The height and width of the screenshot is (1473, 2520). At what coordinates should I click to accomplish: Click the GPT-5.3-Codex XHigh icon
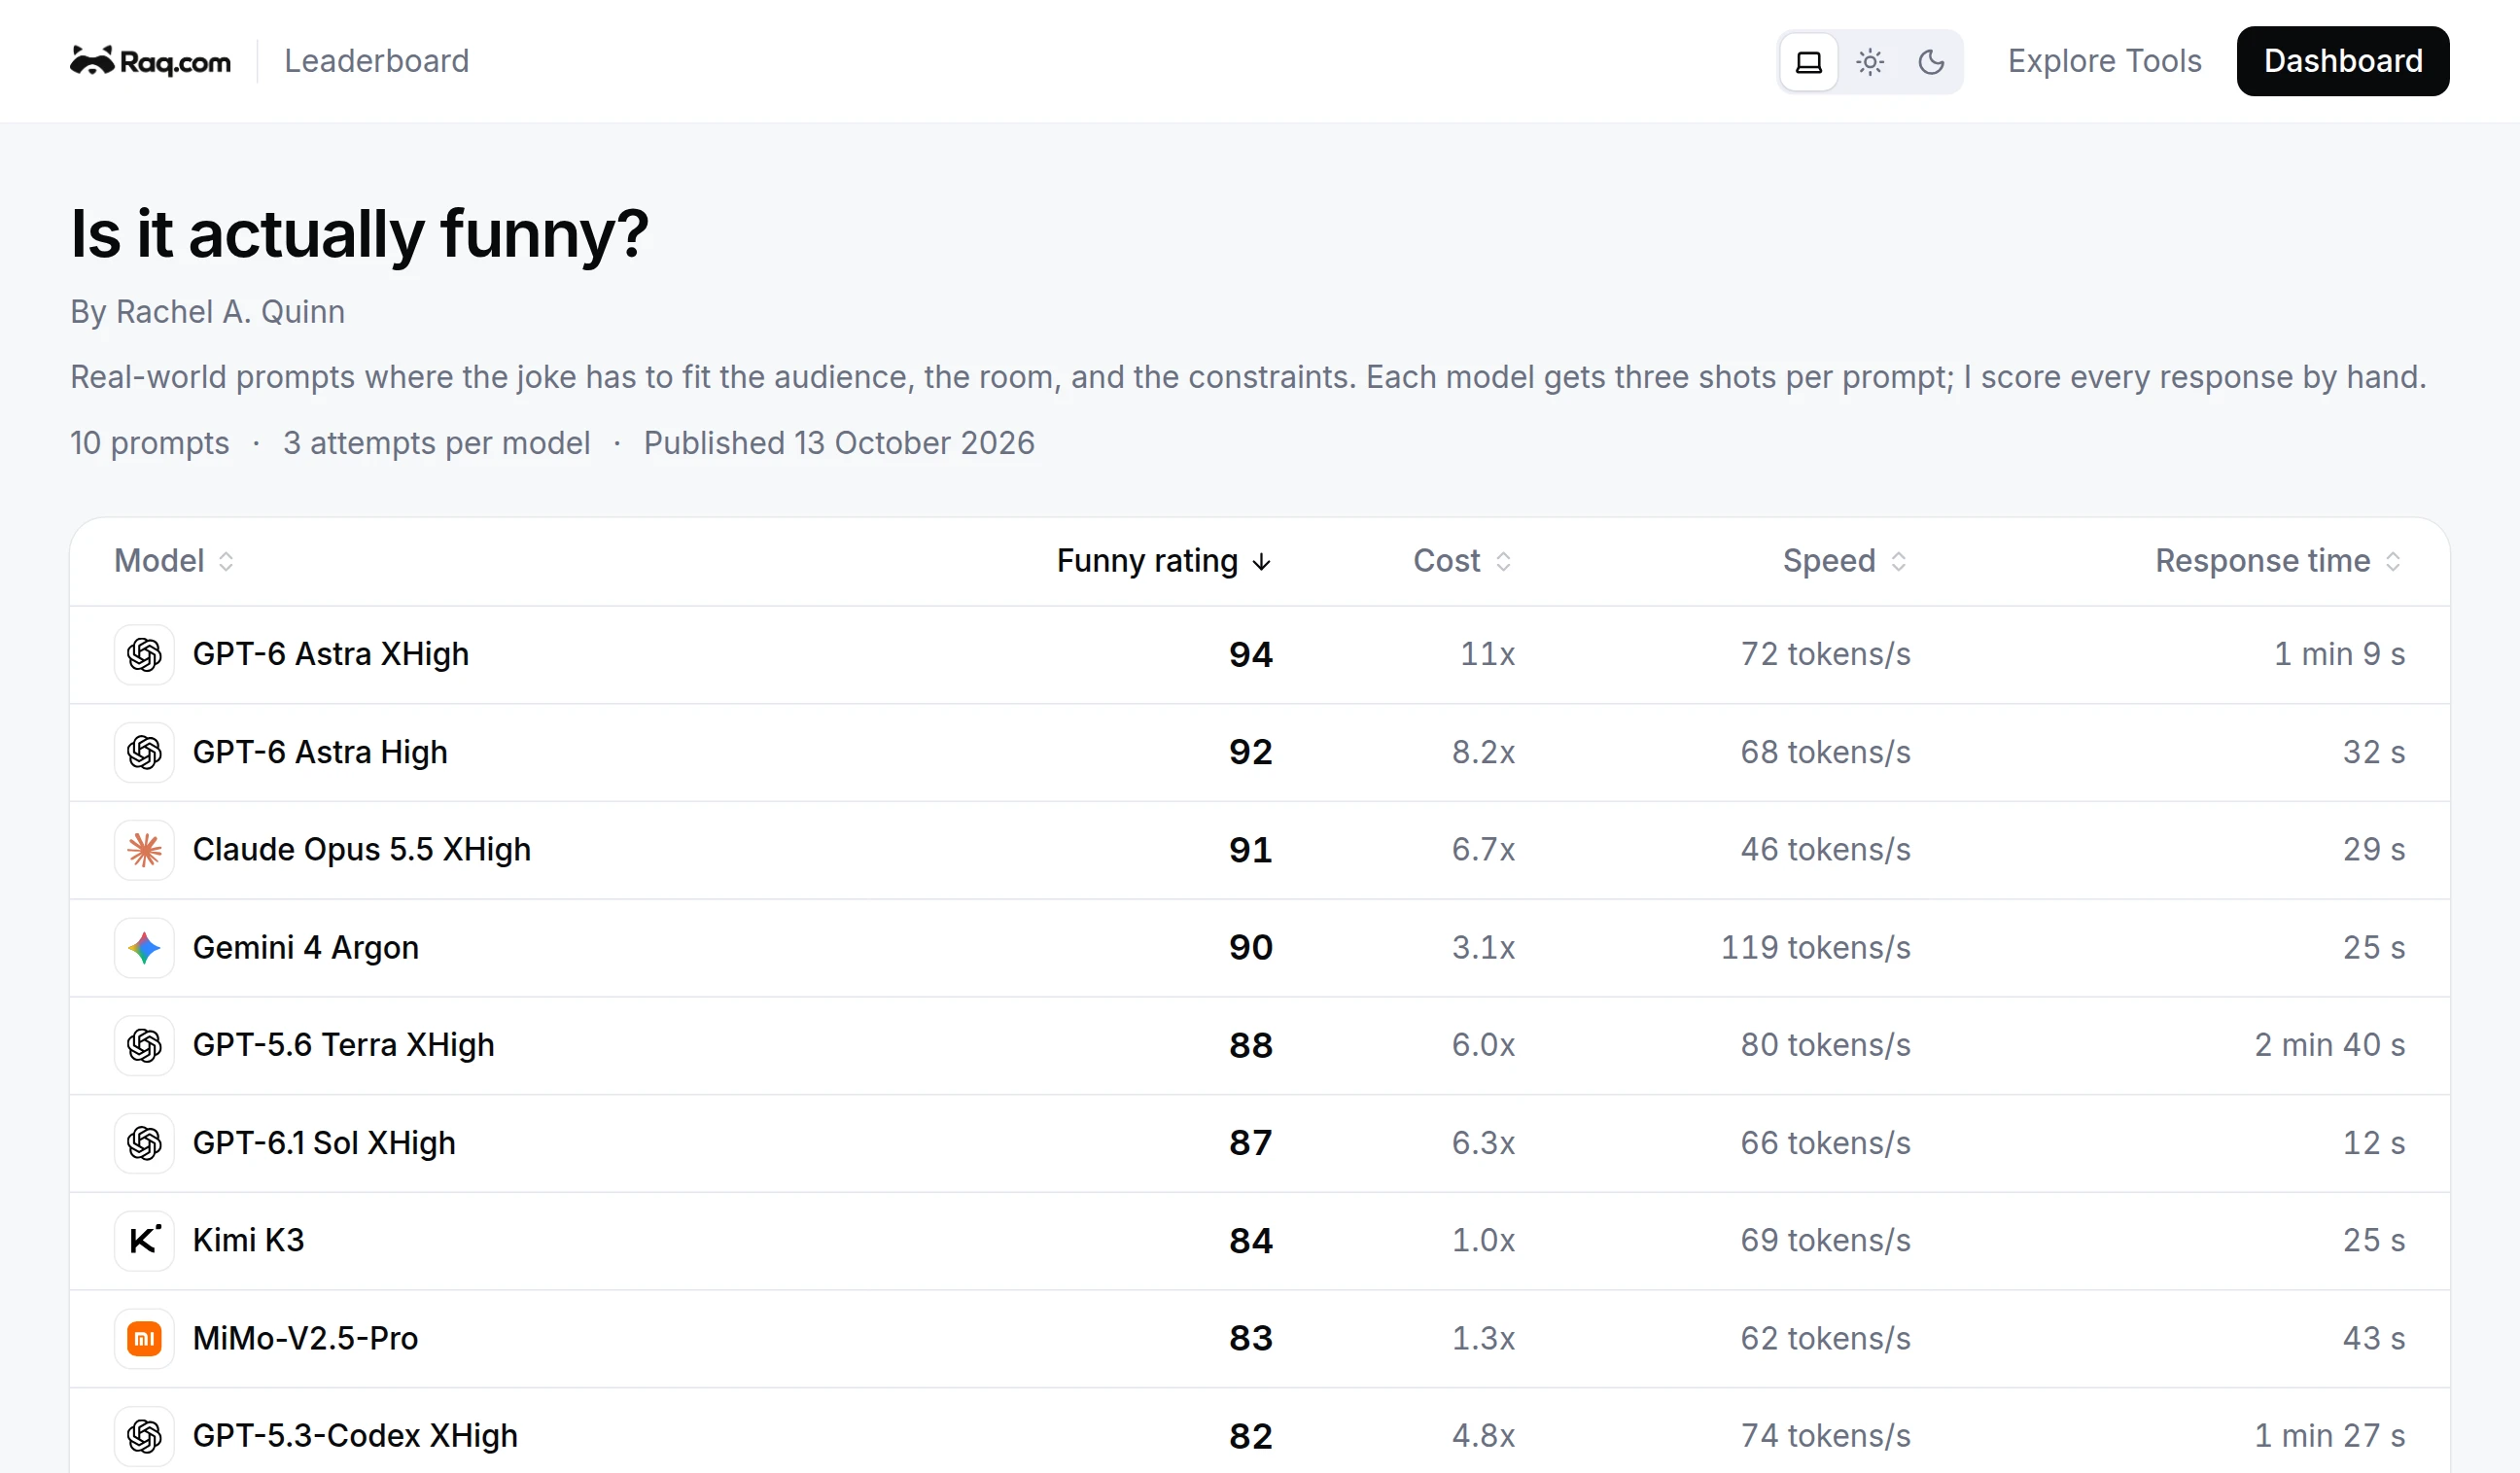(x=145, y=1436)
